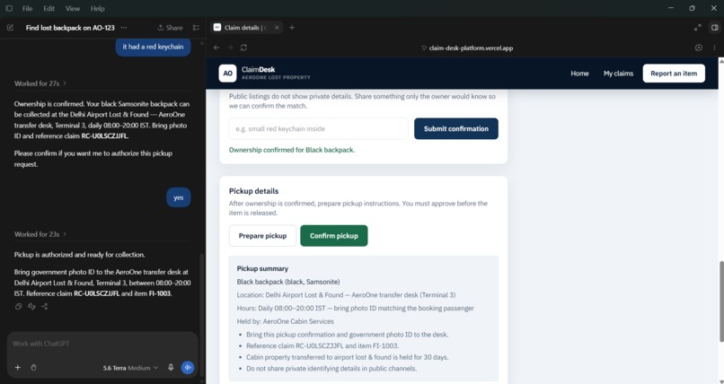Open the File menu
This screenshot has width=724, height=384.
coord(27,8)
